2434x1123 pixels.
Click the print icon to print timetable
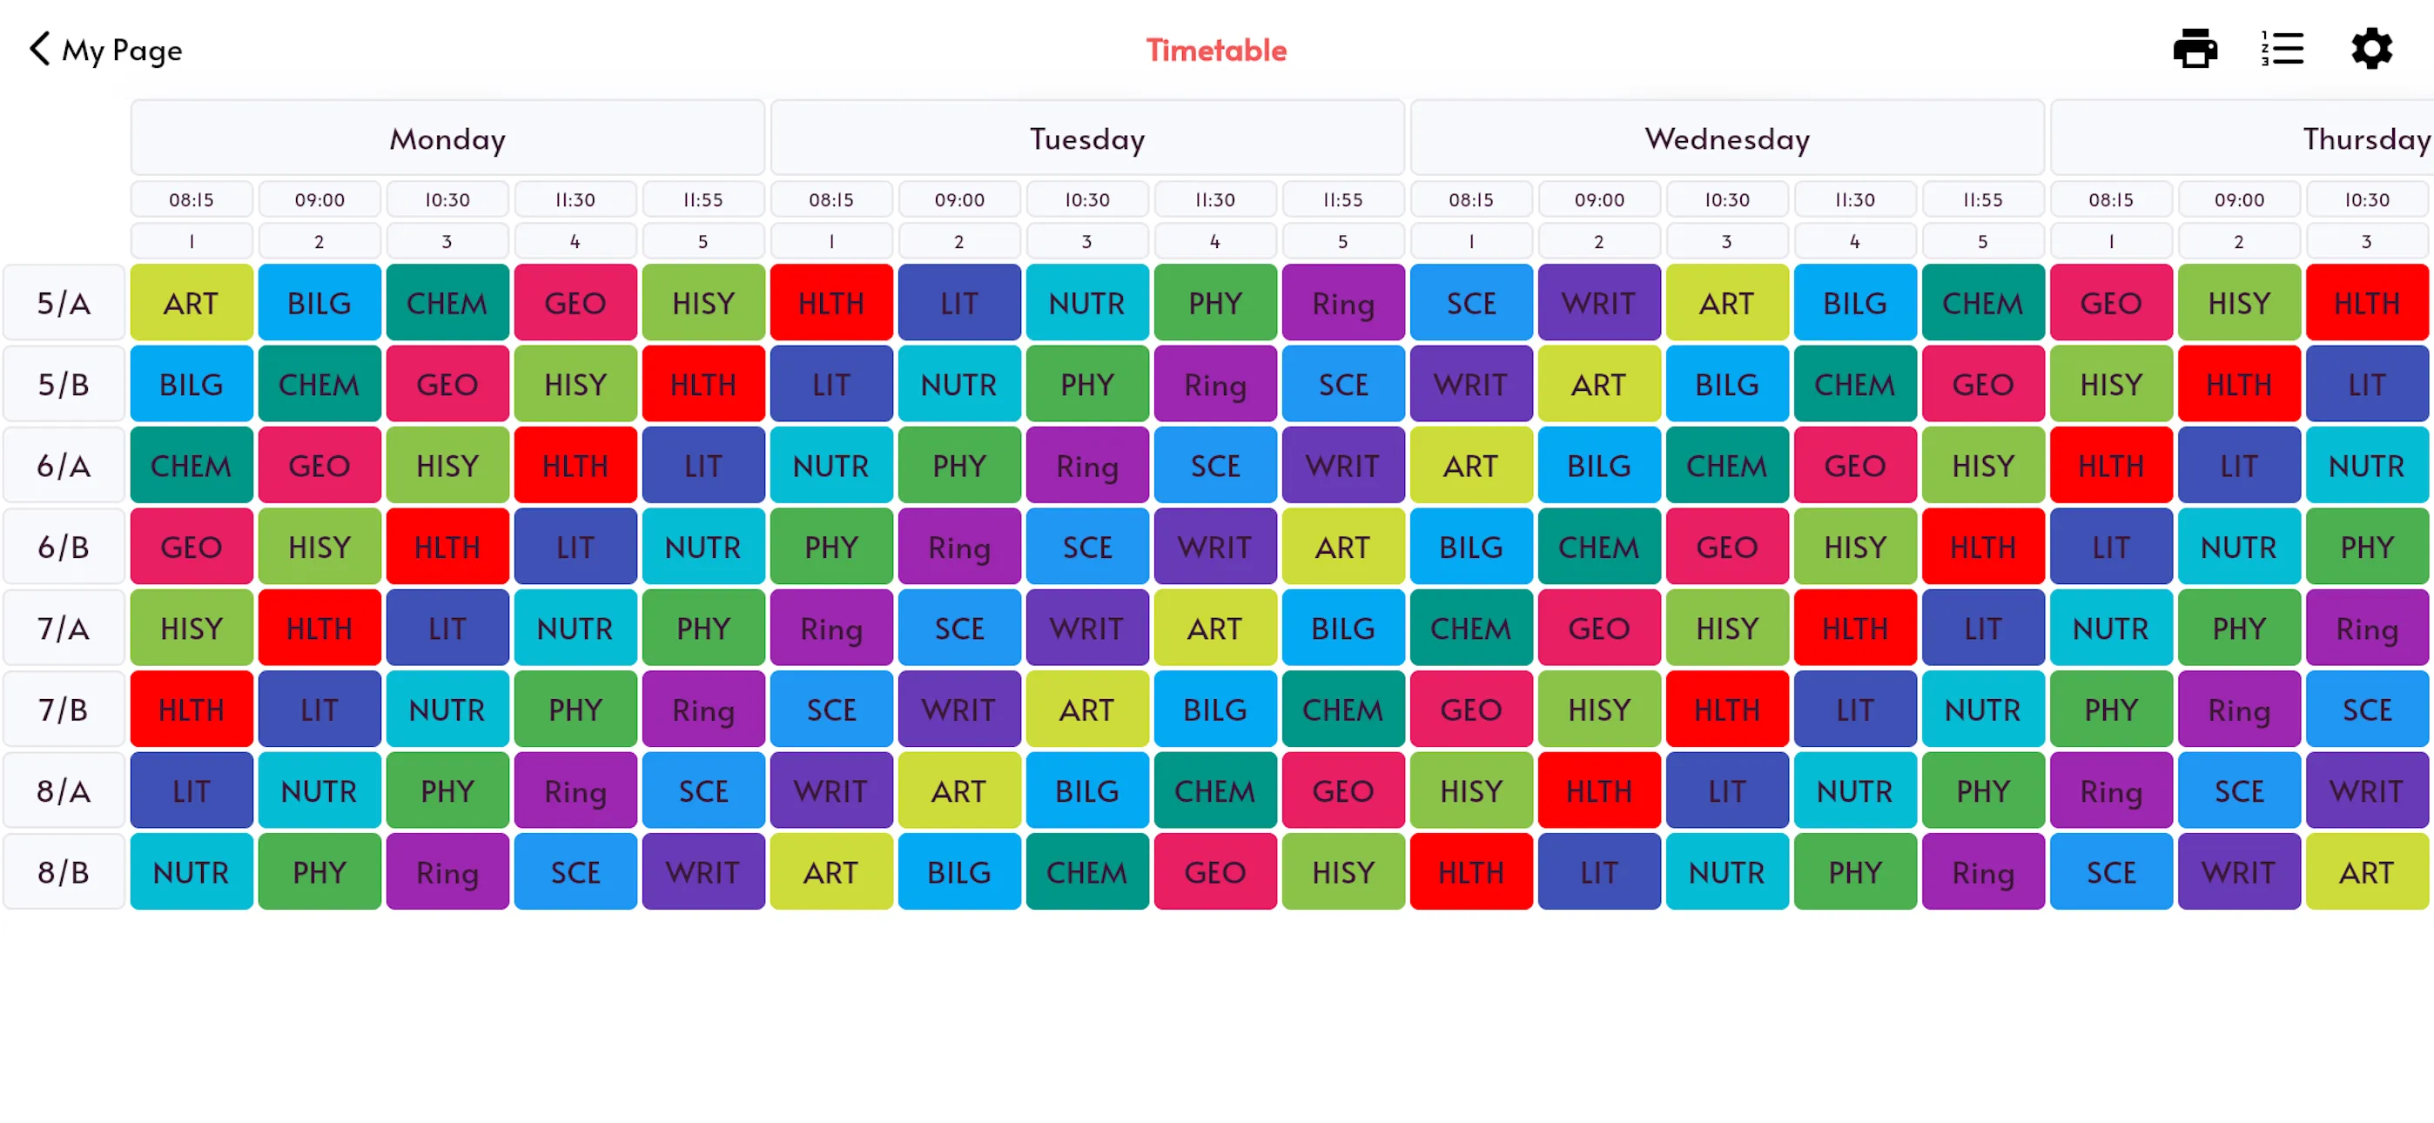[2196, 48]
